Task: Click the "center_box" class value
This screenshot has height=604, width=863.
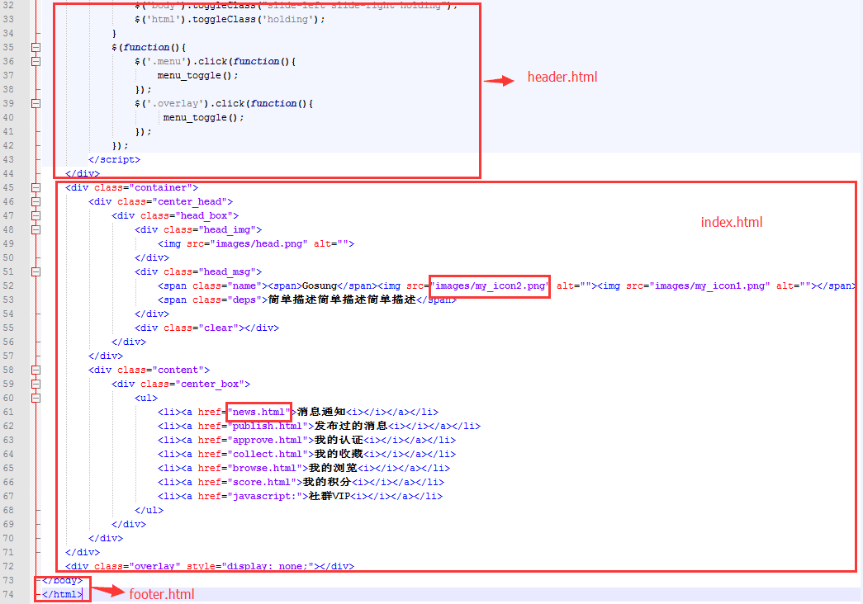Action: point(210,384)
